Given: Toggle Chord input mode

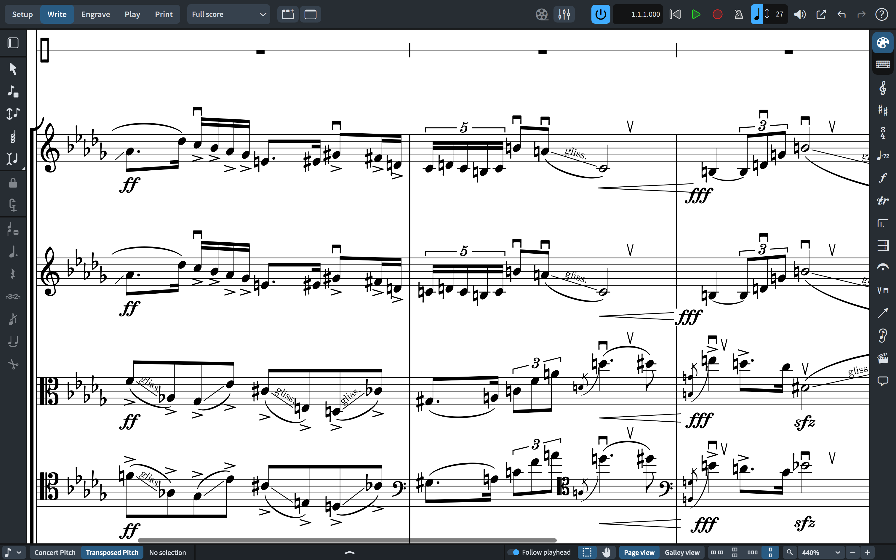Looking at the screenshot, I should [x=13, y=137].
